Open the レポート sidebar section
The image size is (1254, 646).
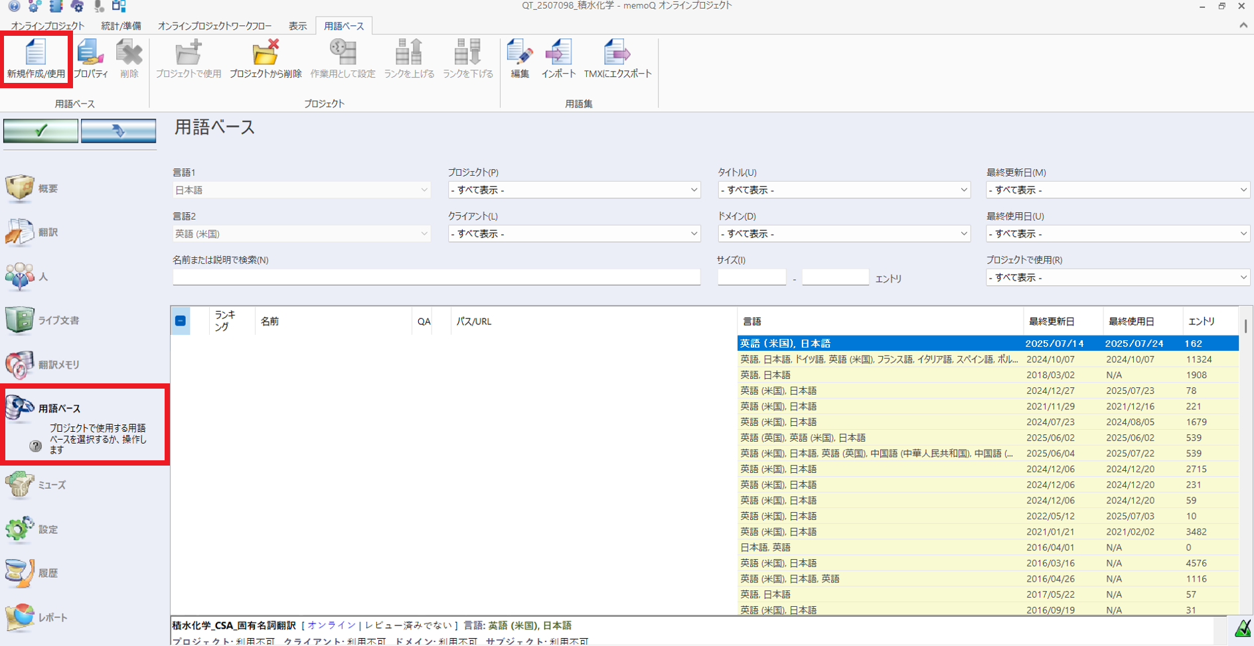pyautogui.click(x=37, y=617)
